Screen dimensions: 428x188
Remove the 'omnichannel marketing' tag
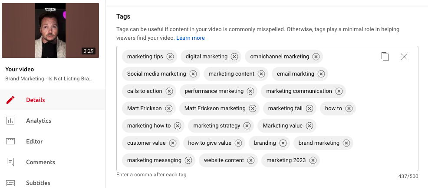316,57
